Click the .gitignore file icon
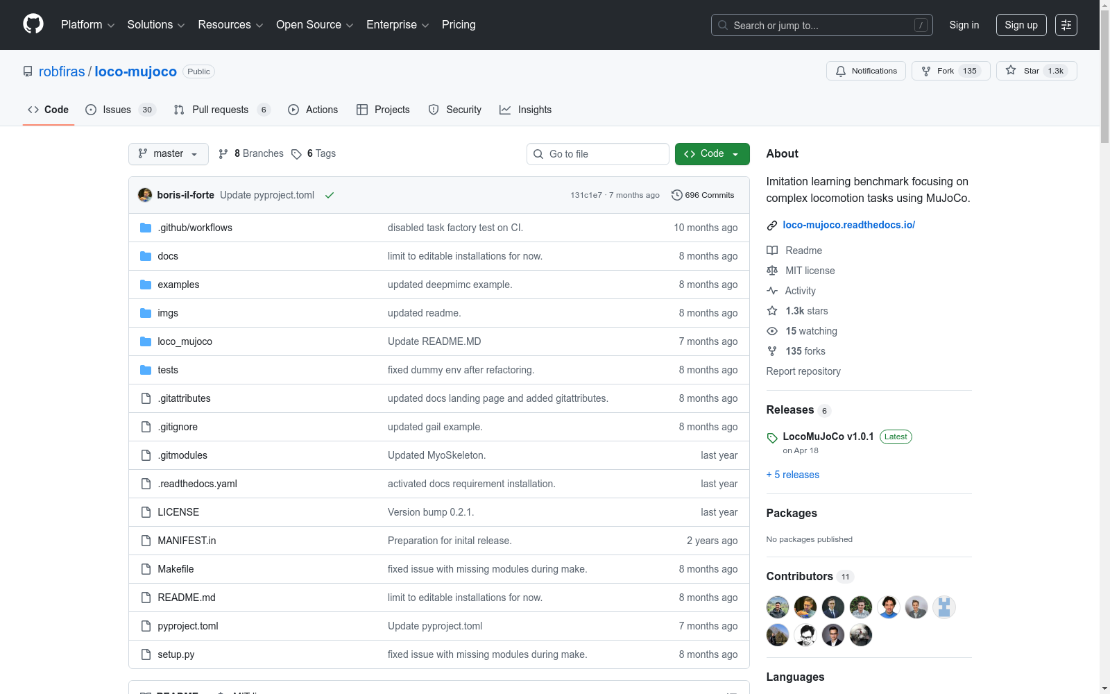This screenshot has width=1110, height=694. tap(146, 427)
